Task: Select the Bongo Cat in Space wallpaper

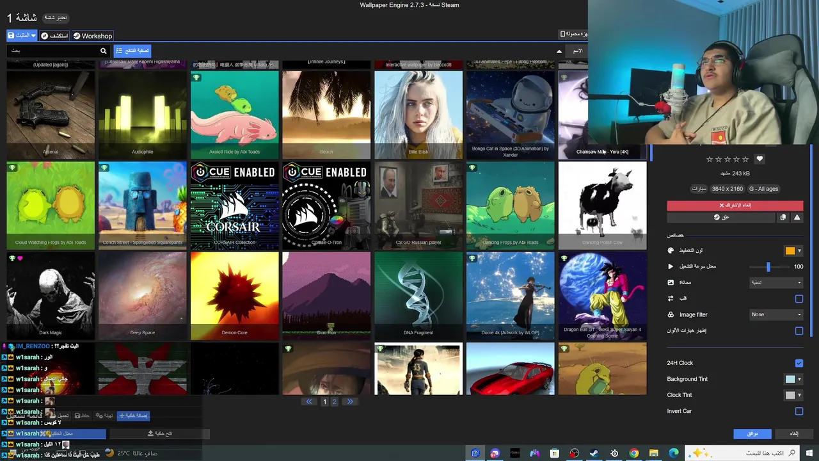Action: tap(510, 114)
